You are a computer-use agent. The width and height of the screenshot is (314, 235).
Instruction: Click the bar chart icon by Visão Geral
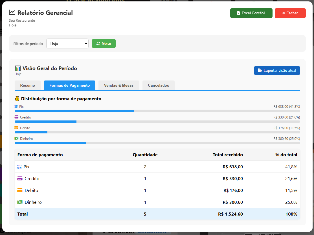pos(17,68)
